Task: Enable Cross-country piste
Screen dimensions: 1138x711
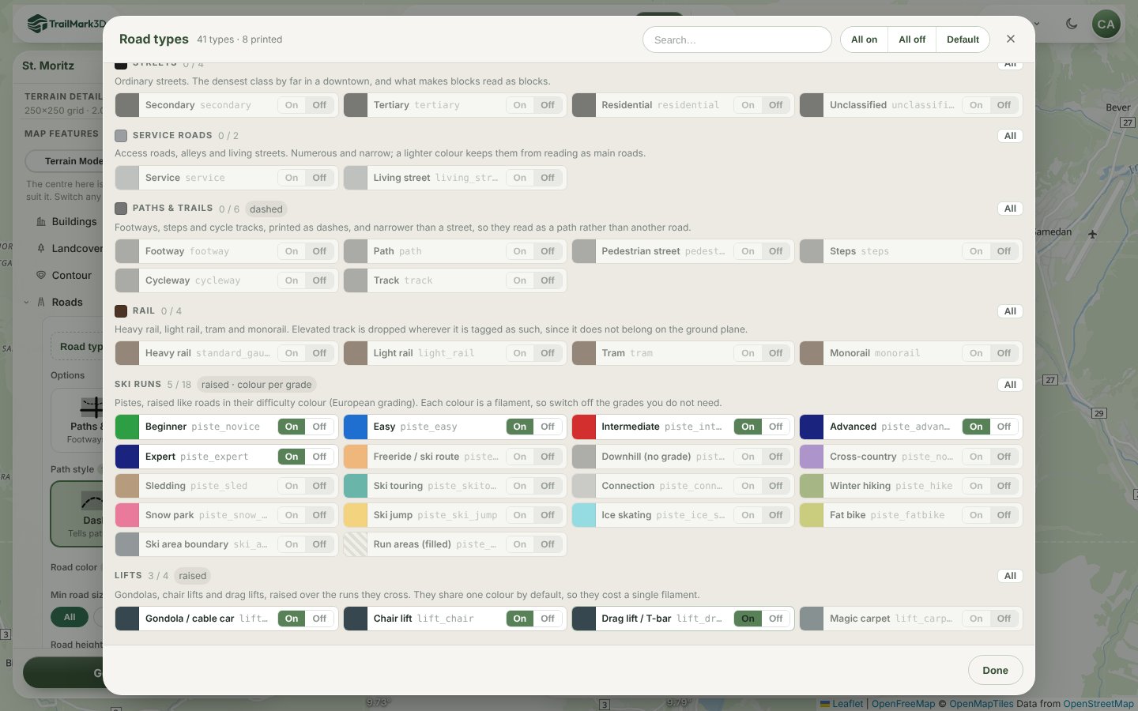Action: (x=976, y=457)
